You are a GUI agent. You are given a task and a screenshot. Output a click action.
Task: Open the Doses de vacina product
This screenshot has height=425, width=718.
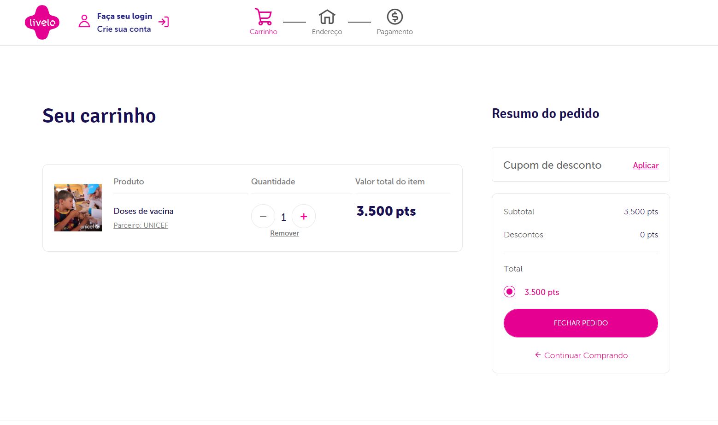pos(144,211)
